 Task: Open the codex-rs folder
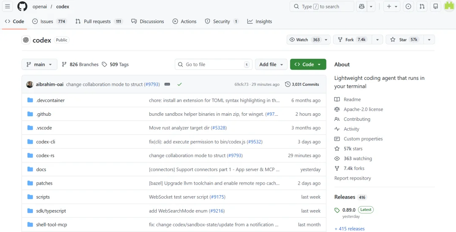pyautogui.click(x=45, y=156)
